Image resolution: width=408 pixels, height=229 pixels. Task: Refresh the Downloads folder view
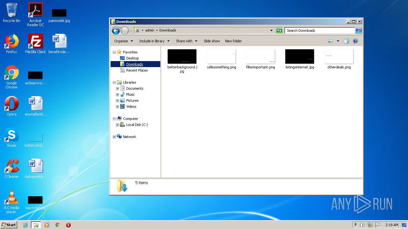[279, 31]
